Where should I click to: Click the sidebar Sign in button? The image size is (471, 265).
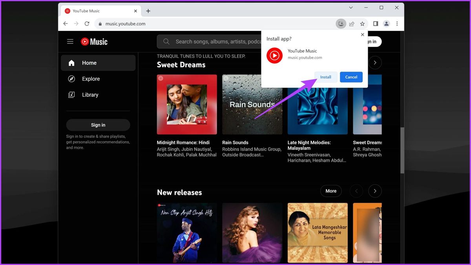pos(98,125)
